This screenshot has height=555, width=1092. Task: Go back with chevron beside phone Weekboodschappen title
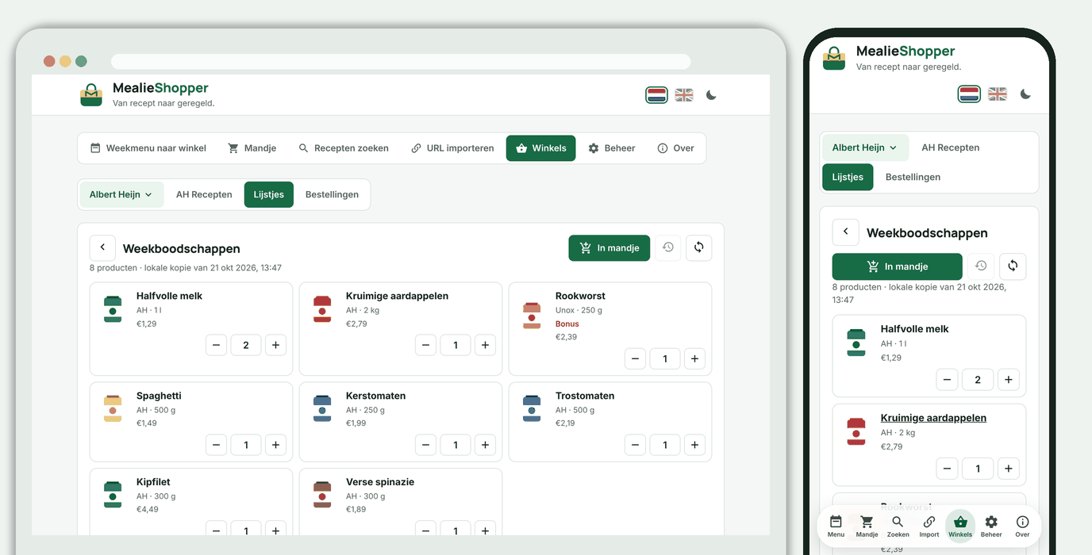tap(845, 232)
